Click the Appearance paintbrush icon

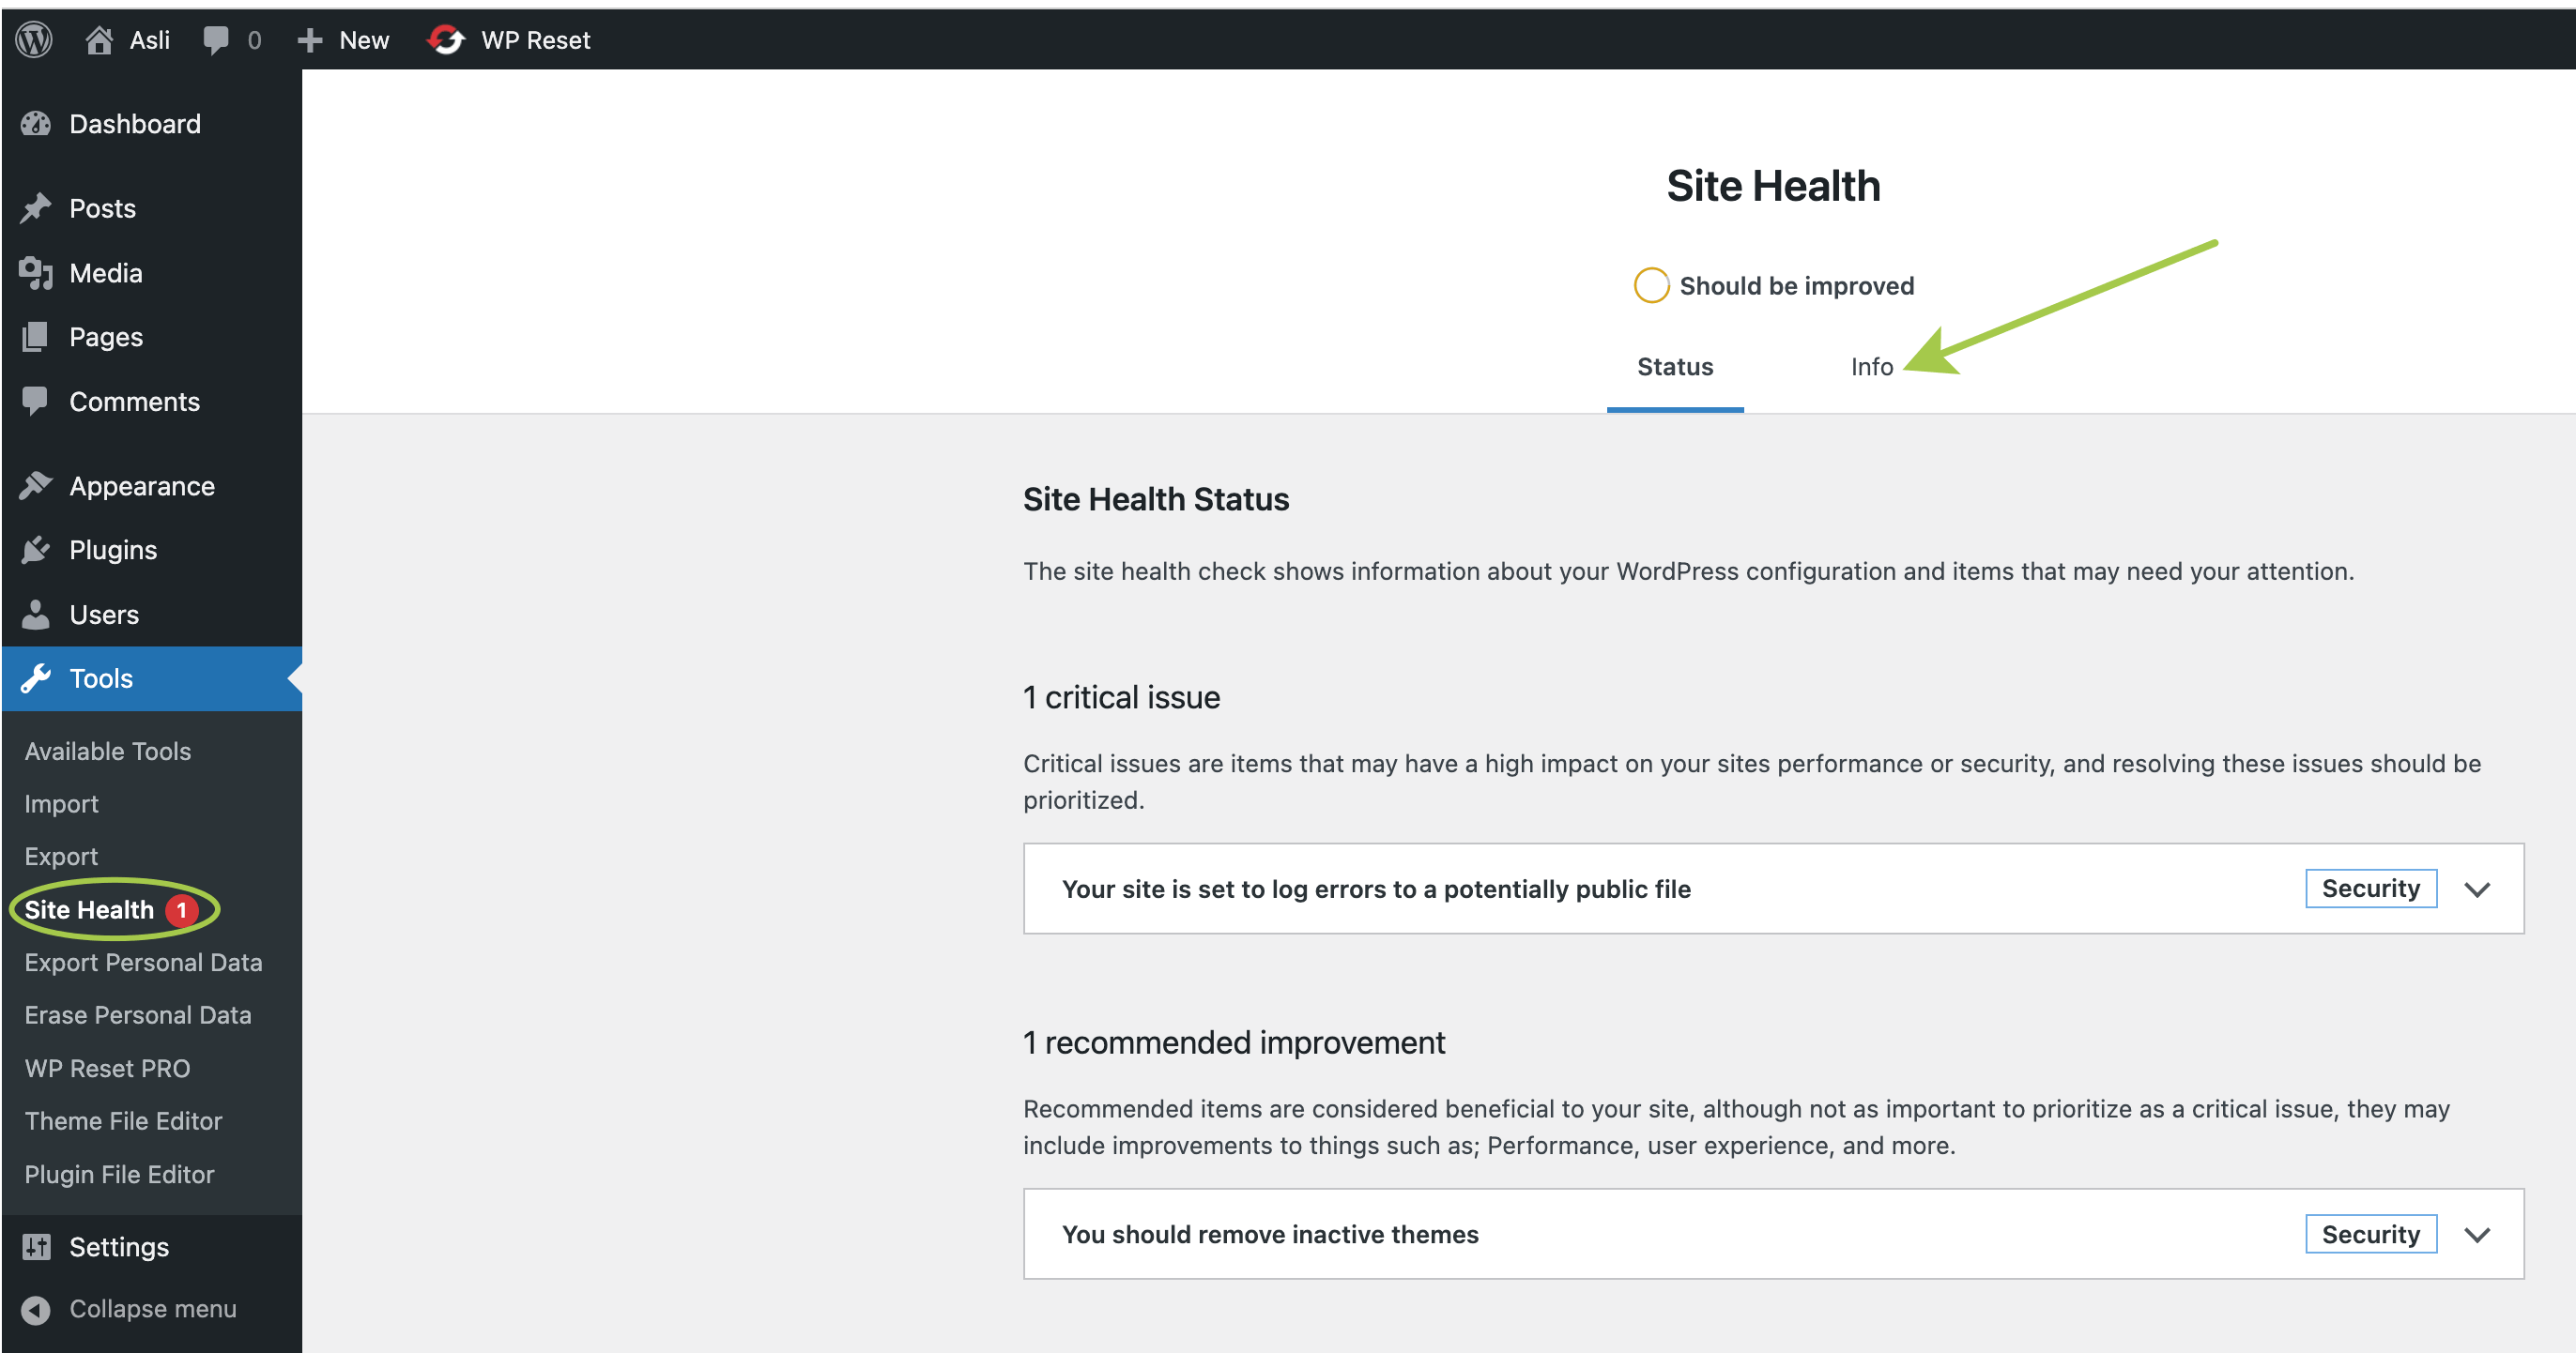tap(36, 486)
